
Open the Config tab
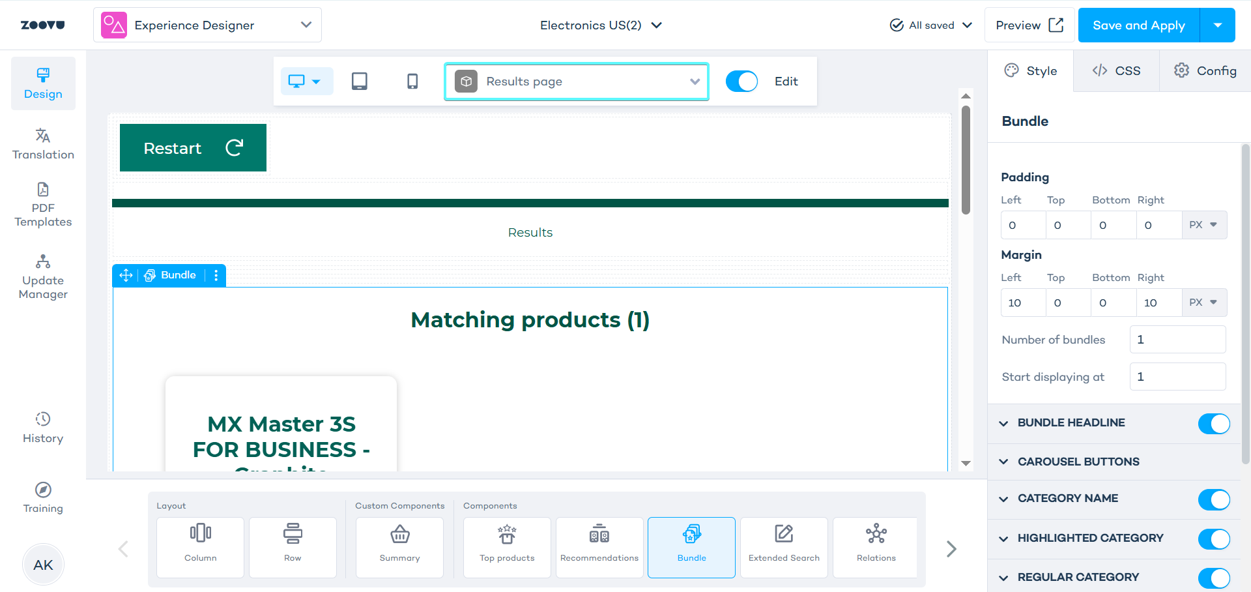point(1205,71)
